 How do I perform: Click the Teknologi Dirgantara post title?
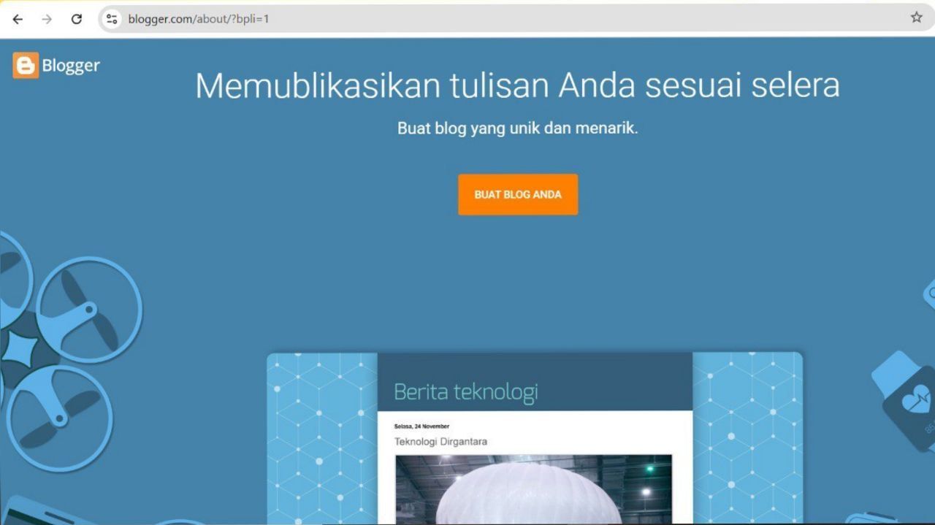[440, 442]
